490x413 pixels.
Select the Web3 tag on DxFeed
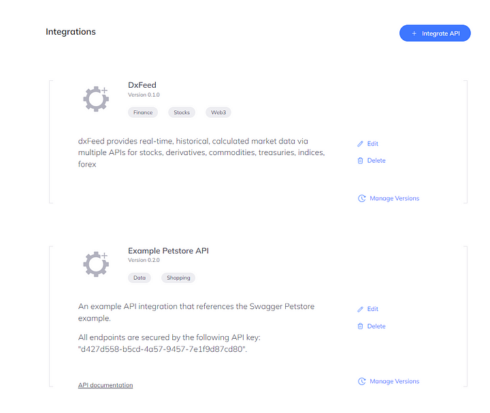click(218, 112)
